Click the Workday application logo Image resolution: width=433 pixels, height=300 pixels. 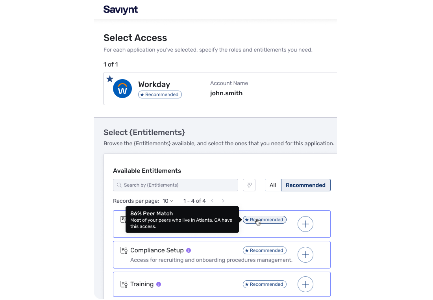(122, 88)
